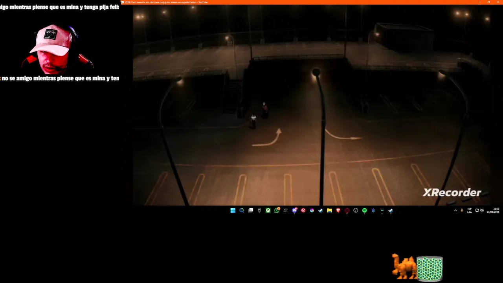This screenshot has width=503, height=283.
Task: Open the Windows Start menu
Action: click(233, 210)
